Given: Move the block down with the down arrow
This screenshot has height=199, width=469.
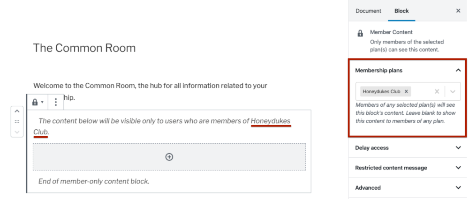Looking at the screenshot, I should coord(17,132).
